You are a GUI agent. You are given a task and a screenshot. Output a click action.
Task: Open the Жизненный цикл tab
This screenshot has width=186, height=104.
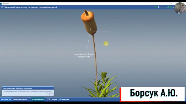38,99
